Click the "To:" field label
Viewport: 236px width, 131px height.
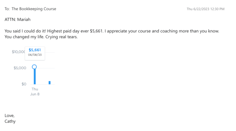coord(7,9)
